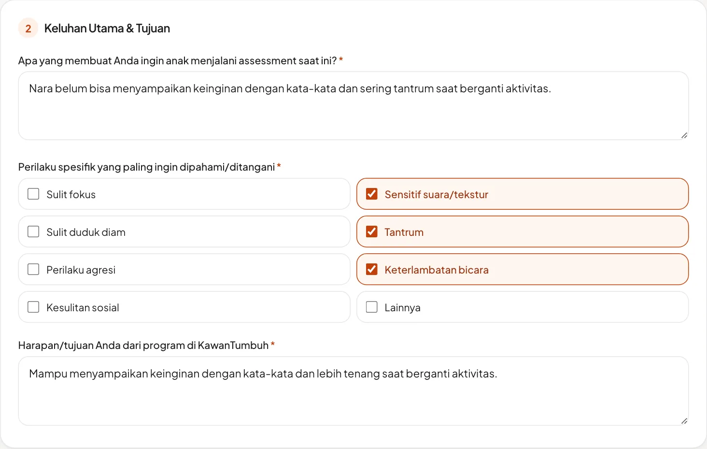
Task: Enable the Kesulitan sosial checkbox
Action: [33, 307]
